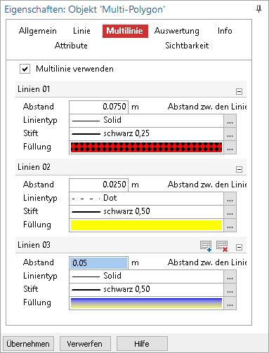269x353 pixels.
Task: Open Linientyp picker for Linien 02 Dot
Action: click(x=230, y=199)
